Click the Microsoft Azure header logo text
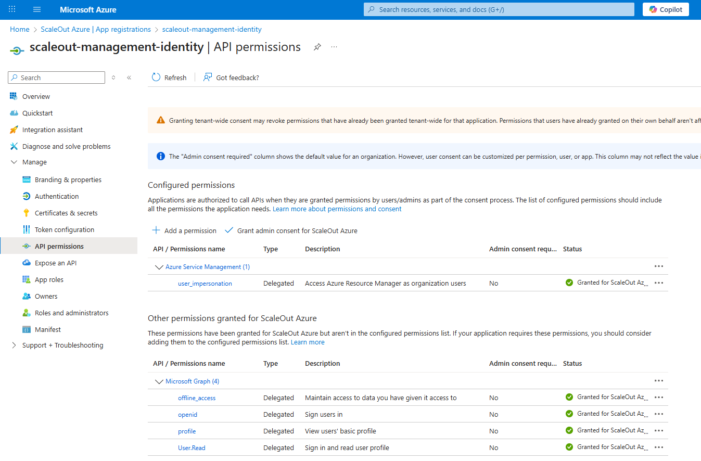Screen dimensions: 701x461 (x=88, y=9)
